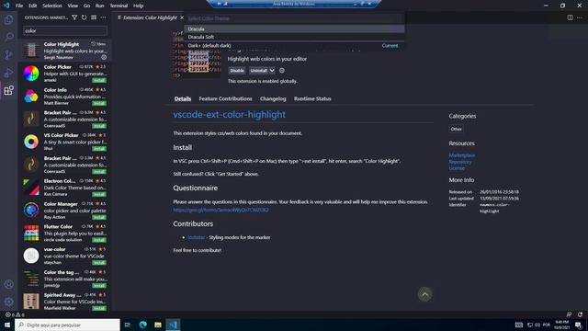The image size is (588, 331).
Task: Switch to Changelog tab
Action: point(273,98)
